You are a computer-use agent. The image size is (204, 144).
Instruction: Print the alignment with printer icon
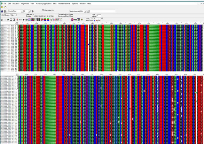pos(5,11)
